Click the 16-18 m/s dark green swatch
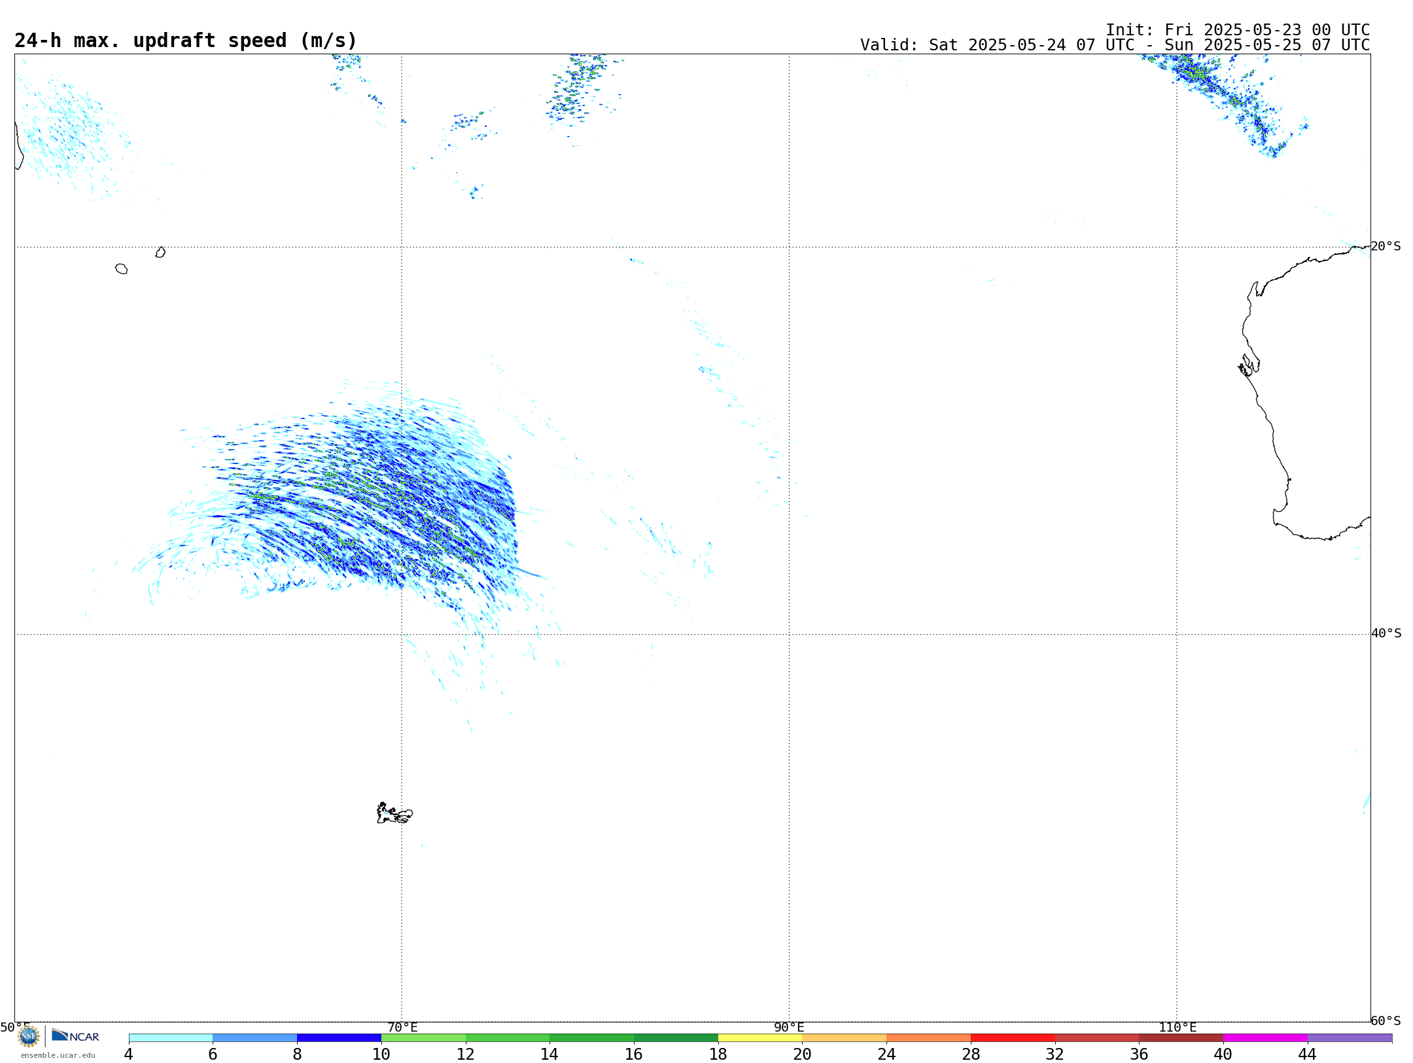Viewport: 1413px width, 1063px height. click(x=676, y=1038)
